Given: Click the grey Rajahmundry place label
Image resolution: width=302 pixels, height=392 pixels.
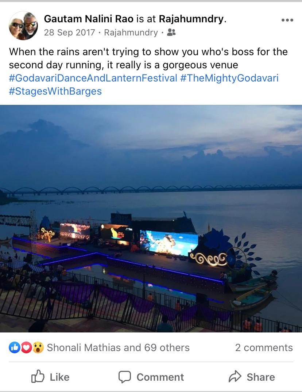Looking at the screenshot, I should point(131,33).
